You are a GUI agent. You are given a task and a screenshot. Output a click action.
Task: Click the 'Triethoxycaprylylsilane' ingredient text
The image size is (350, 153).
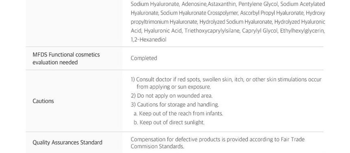212,31
